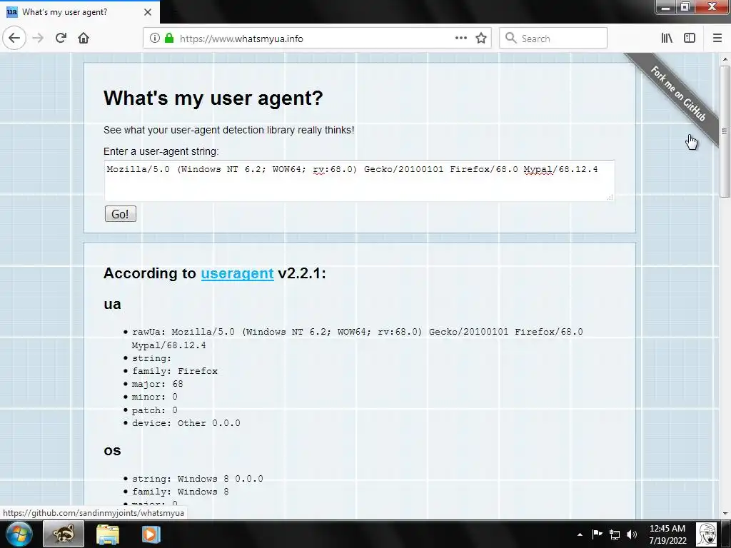The width and height of the screenshot is (731, 548).
Task: Click the 'device: Other 0.0.0' entry
Action: pyautogui.click(x=186, y=423)
